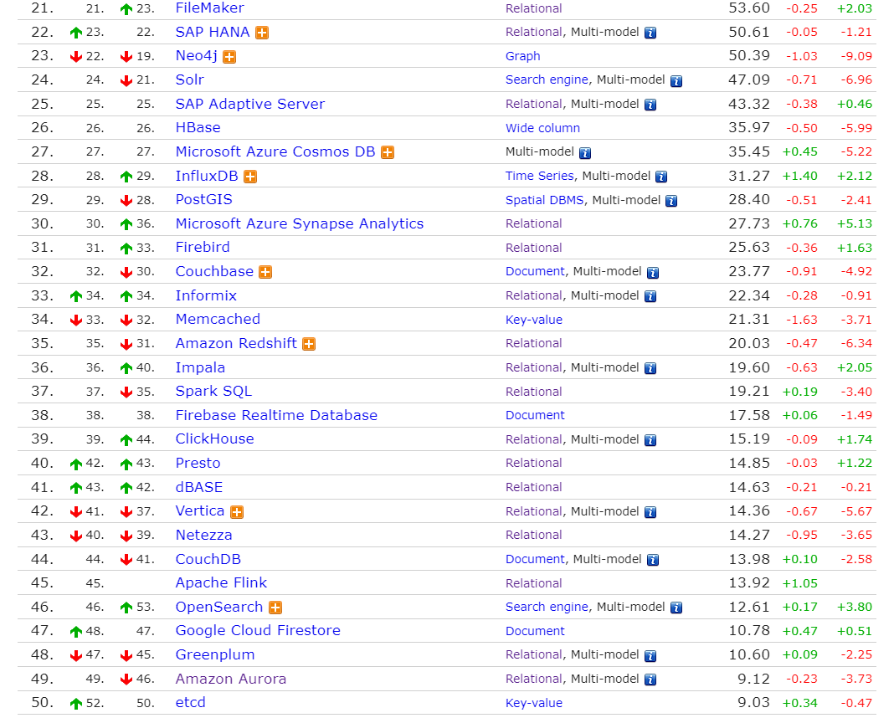Click the info icon in the OpenSearch row

676,608
